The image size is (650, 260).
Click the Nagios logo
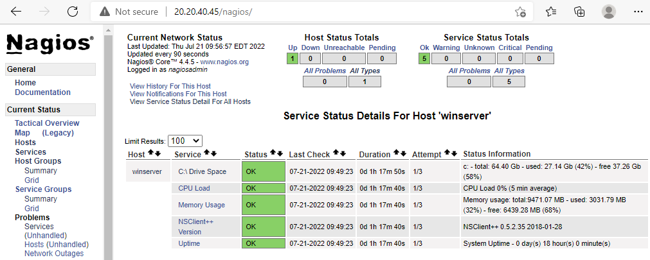pyautogui.click(x=50, y=43)
